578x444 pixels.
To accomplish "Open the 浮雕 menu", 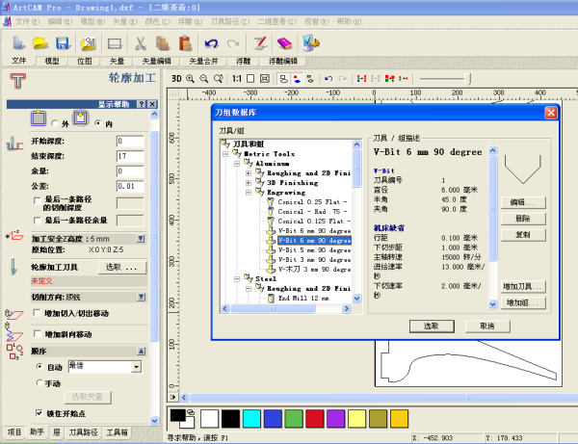I will click(190, 21).
